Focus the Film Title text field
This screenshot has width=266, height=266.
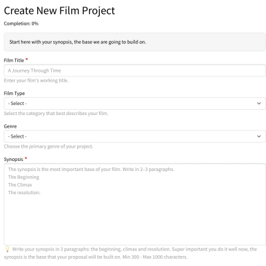tap(135, 70)
